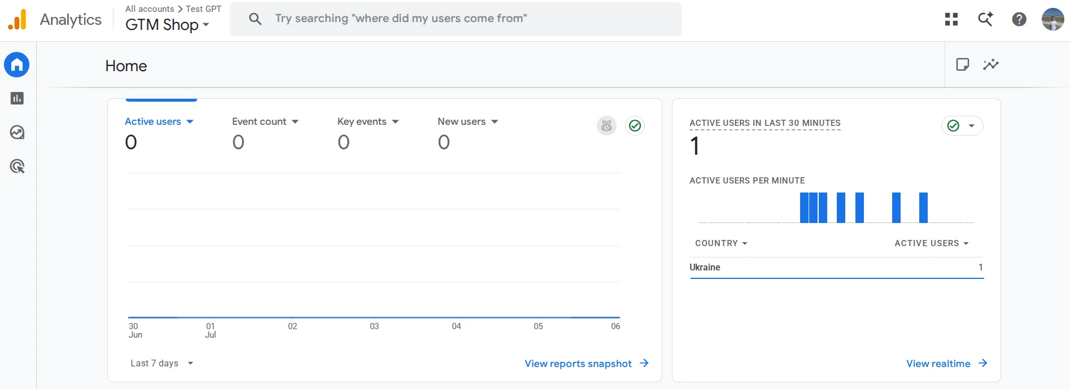Expand the Key events metric dropdown
This screenshot has width=1070, height=389.
(368, 121)
